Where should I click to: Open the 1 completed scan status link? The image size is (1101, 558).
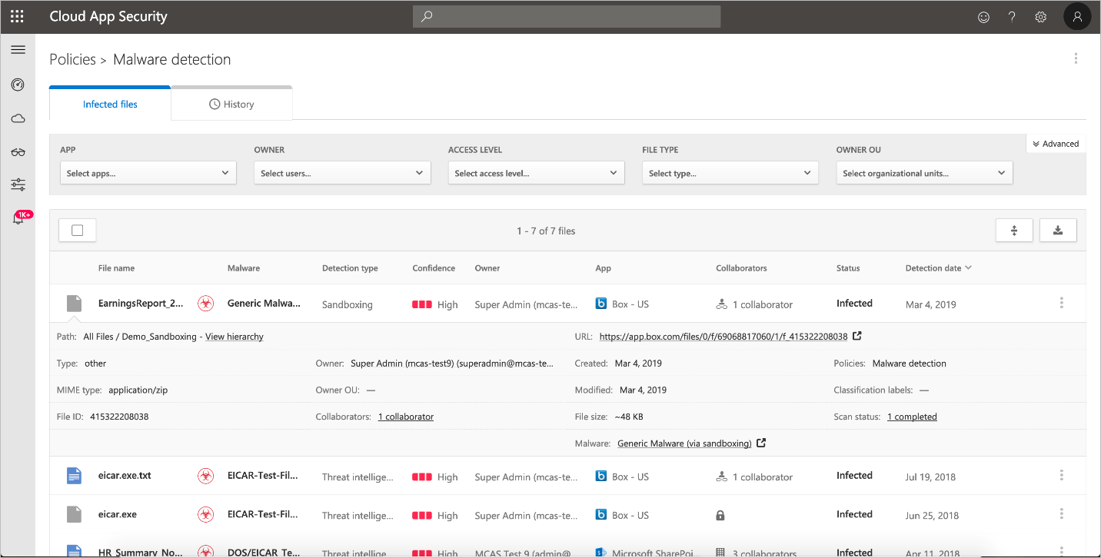912,416
